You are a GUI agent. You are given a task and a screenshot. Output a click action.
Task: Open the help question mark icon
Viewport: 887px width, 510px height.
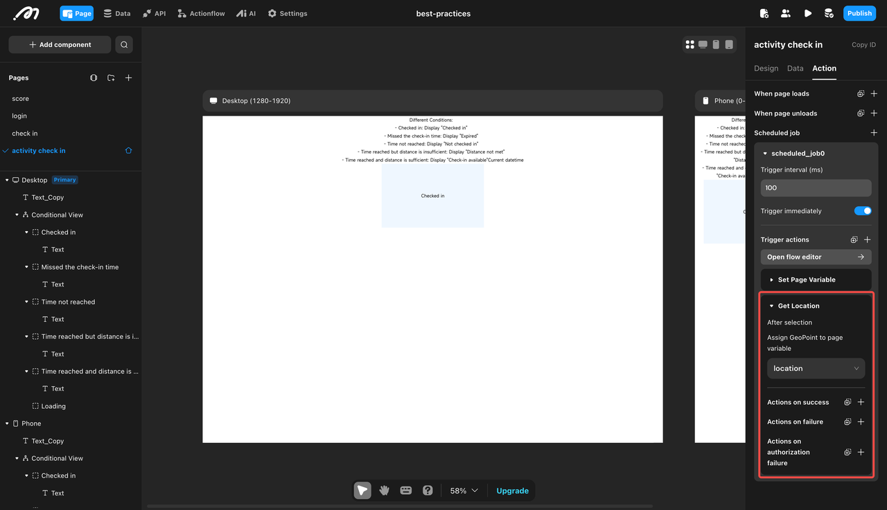[x=428, y=491]
